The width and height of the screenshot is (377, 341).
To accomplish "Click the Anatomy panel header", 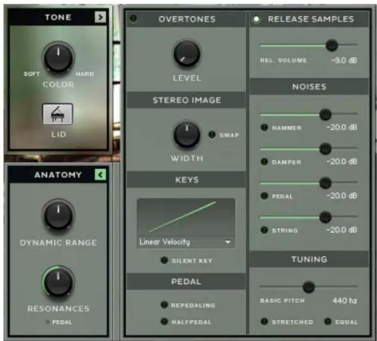I will pos(58,175).
